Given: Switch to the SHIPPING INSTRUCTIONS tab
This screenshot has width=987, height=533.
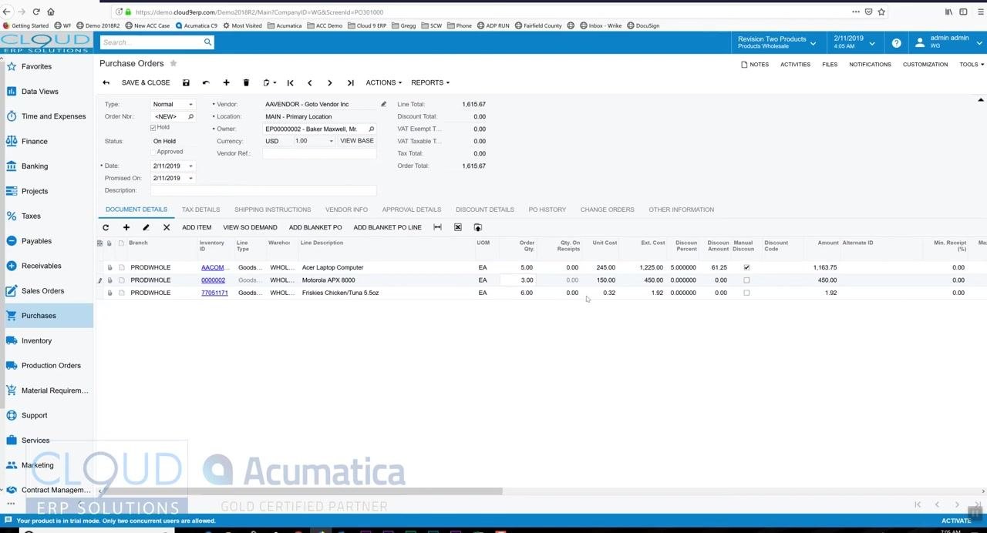Looking at the screenshot, I should (272, 210).
